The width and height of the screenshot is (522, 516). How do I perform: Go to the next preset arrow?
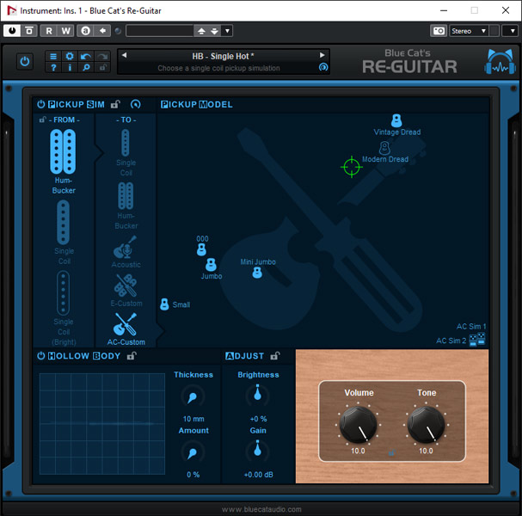[x=322, y=56]
